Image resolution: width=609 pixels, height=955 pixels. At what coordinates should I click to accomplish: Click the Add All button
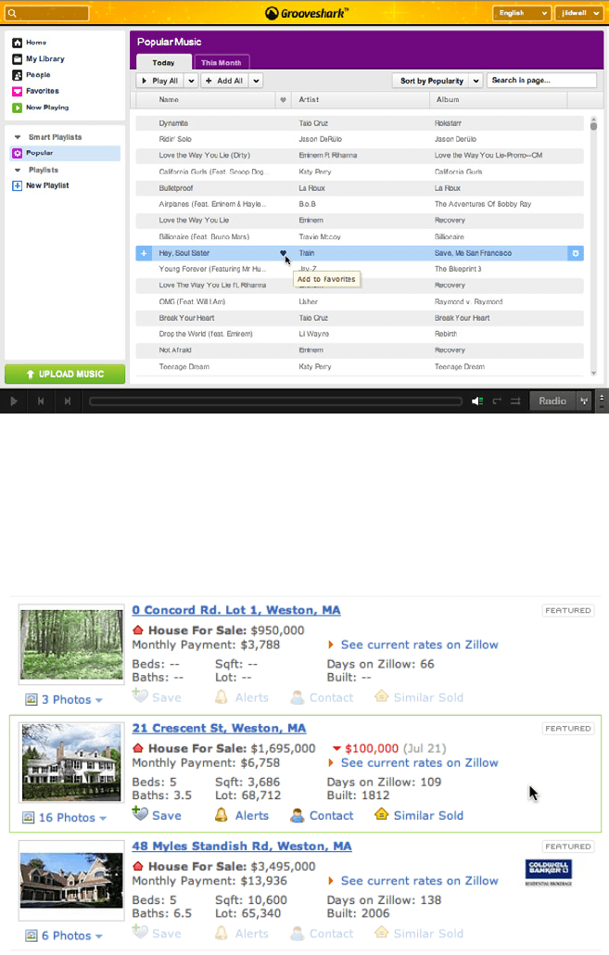(x=224, y=81)
